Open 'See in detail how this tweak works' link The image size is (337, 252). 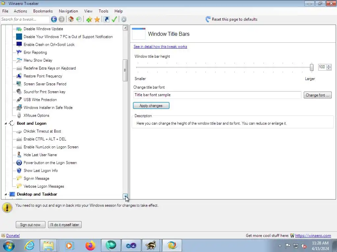[x=160, y=47]
